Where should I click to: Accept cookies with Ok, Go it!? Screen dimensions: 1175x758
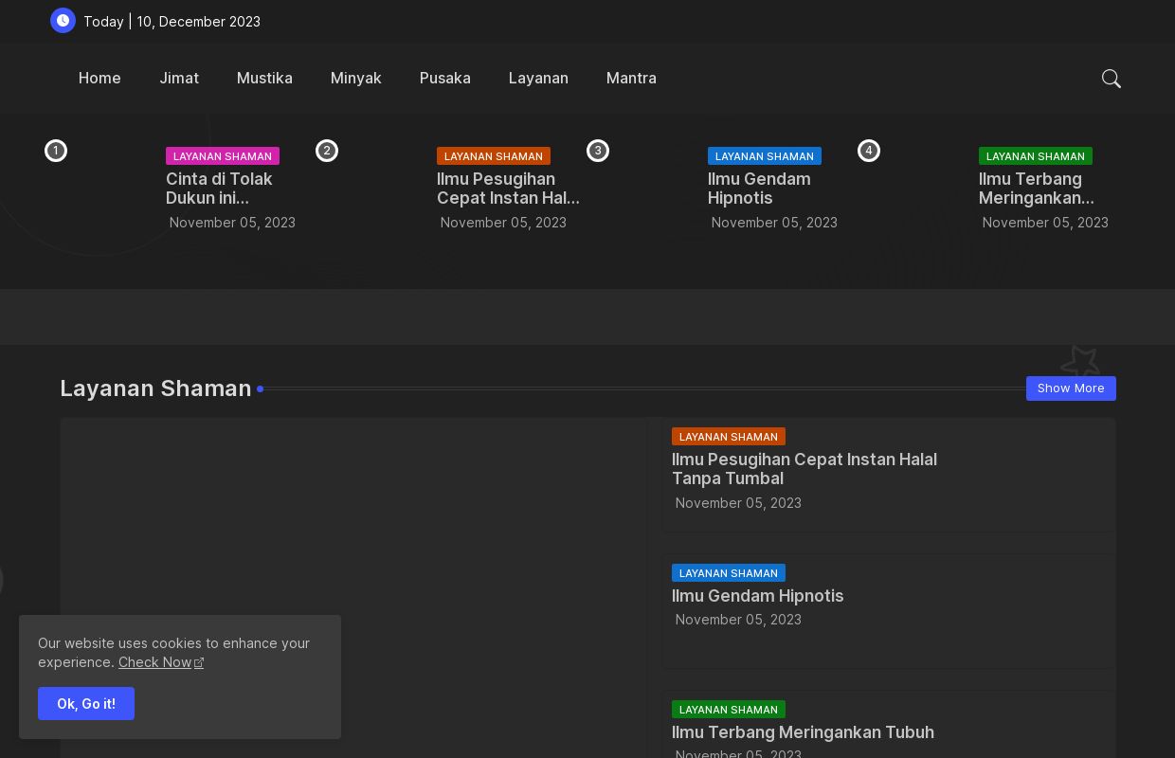(x=86, y=703)
